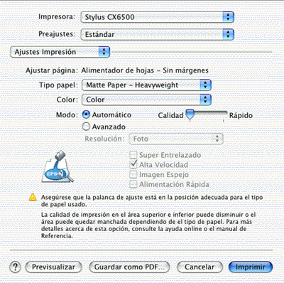Click the Color dropdown arrow icon
The width and height of the screenshot is (284, 283).
[205, 100]
